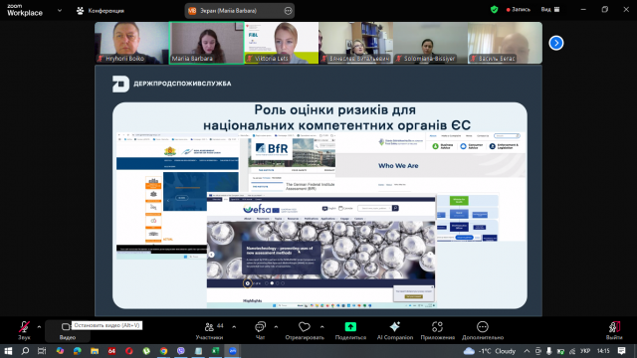Open AIDA64 taskbar icon
The height and width of the screenshot is (358, 637).
(x=111, y=351)
